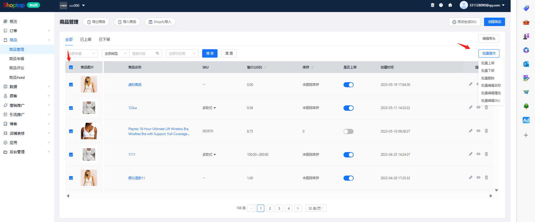The width and height of the screenshot is (535, 222).
Task: Open the red toolbox icon in browser sidebar
Action: (x=526, y=22)
